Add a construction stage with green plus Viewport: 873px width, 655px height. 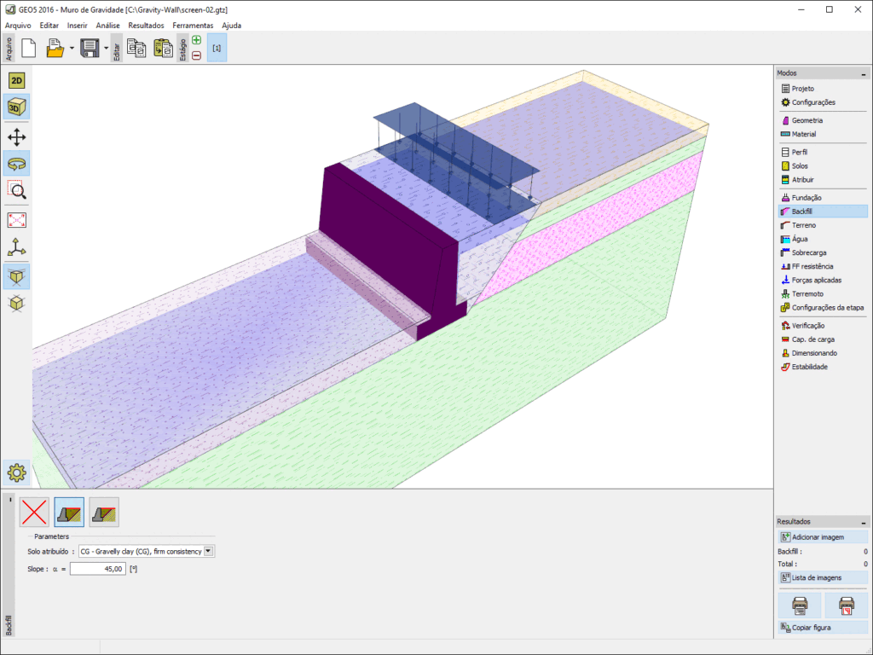(x=197, y=40)
